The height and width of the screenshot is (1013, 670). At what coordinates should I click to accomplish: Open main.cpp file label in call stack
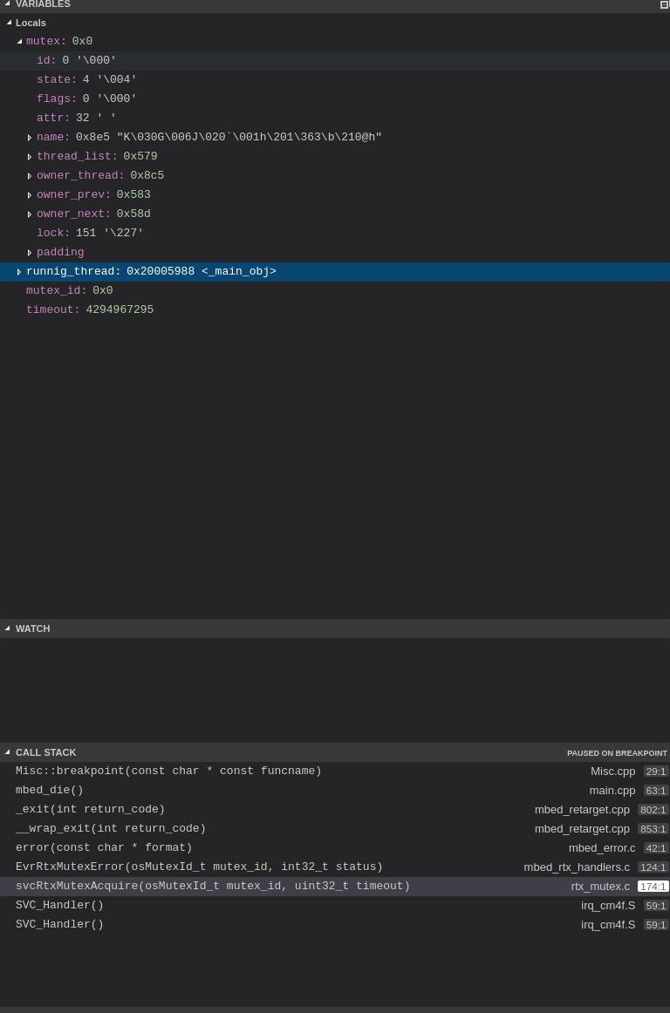[x=612, y=791]
